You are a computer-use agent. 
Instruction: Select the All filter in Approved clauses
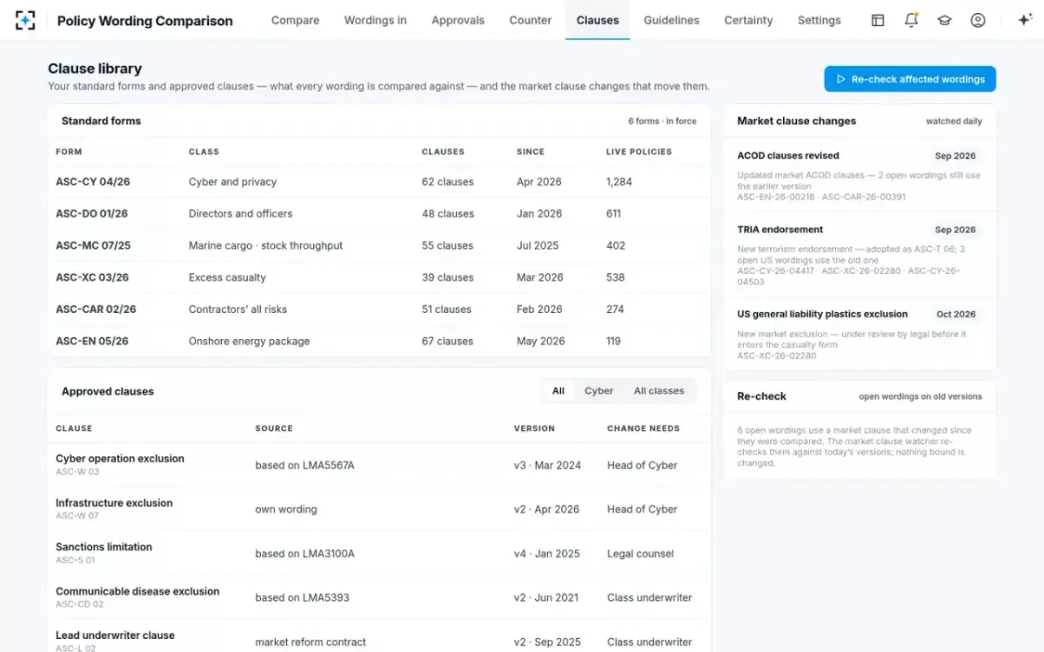(558, 391)
